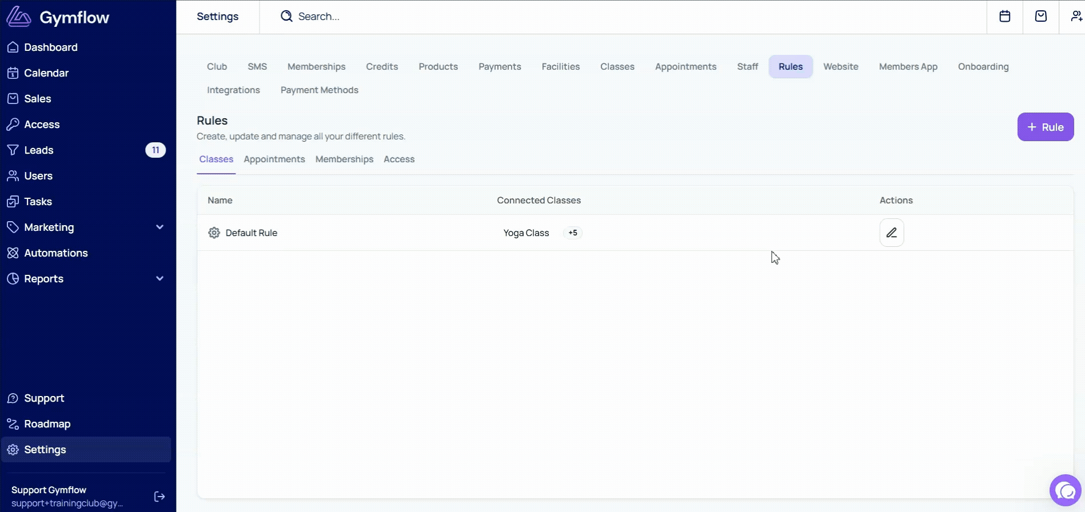Edit Default Rule with the pencil icon

(x=892, y=233)
